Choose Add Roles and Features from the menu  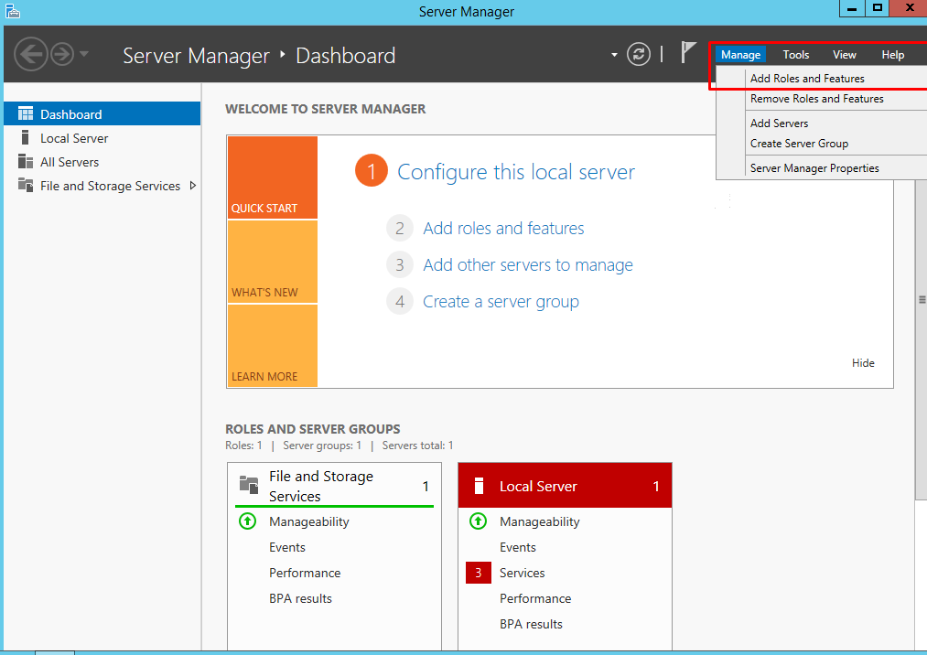[x=822, y=79]
